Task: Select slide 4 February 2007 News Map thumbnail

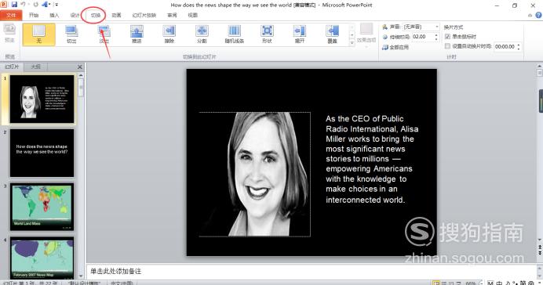Action: tap(42, 258)
